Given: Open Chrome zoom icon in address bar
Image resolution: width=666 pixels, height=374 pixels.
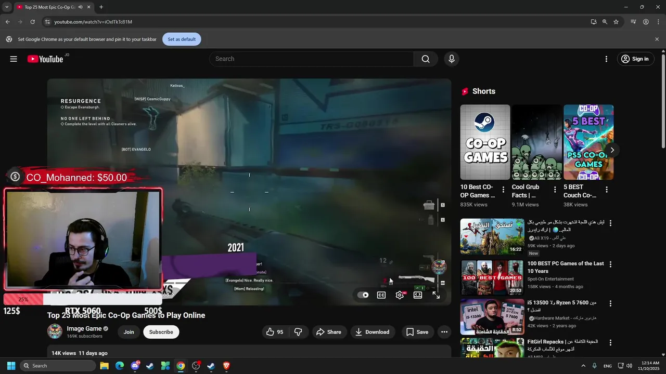Looking at the screenshot, I should tap(605, 22).
